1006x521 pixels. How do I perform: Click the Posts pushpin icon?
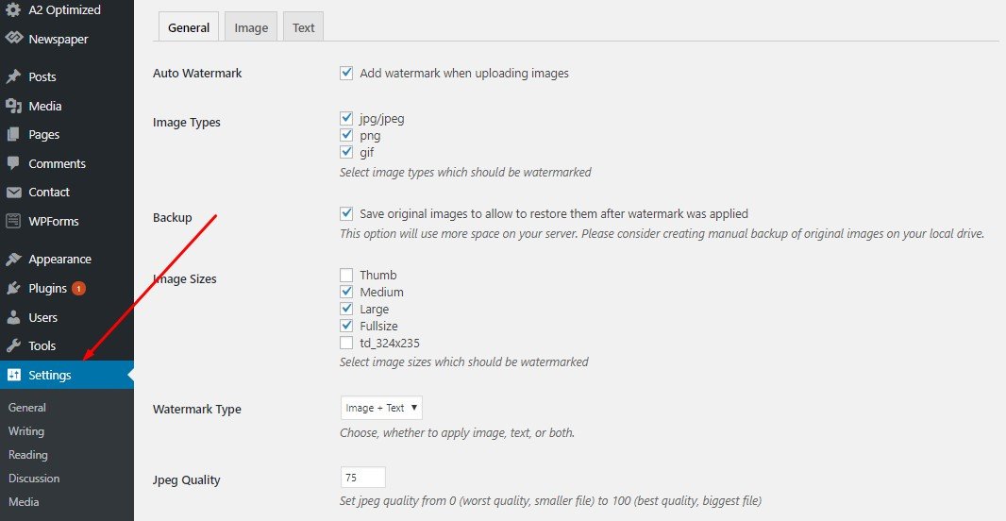pos(13,76)
